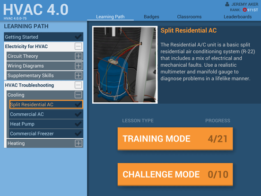This screenshot has height=196, width=261.
Task: Click the JEREMY AKER username
Action: point(245,4)
